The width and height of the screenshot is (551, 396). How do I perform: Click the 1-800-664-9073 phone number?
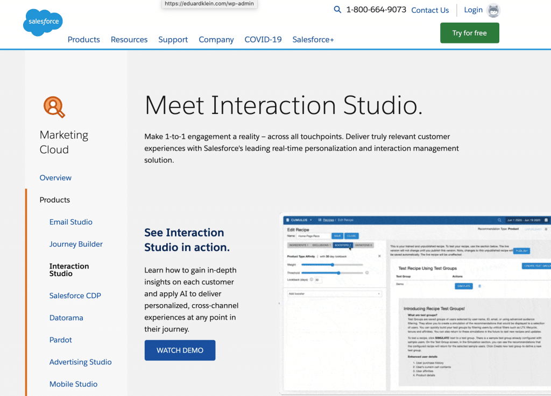click(x=376, y=10)
